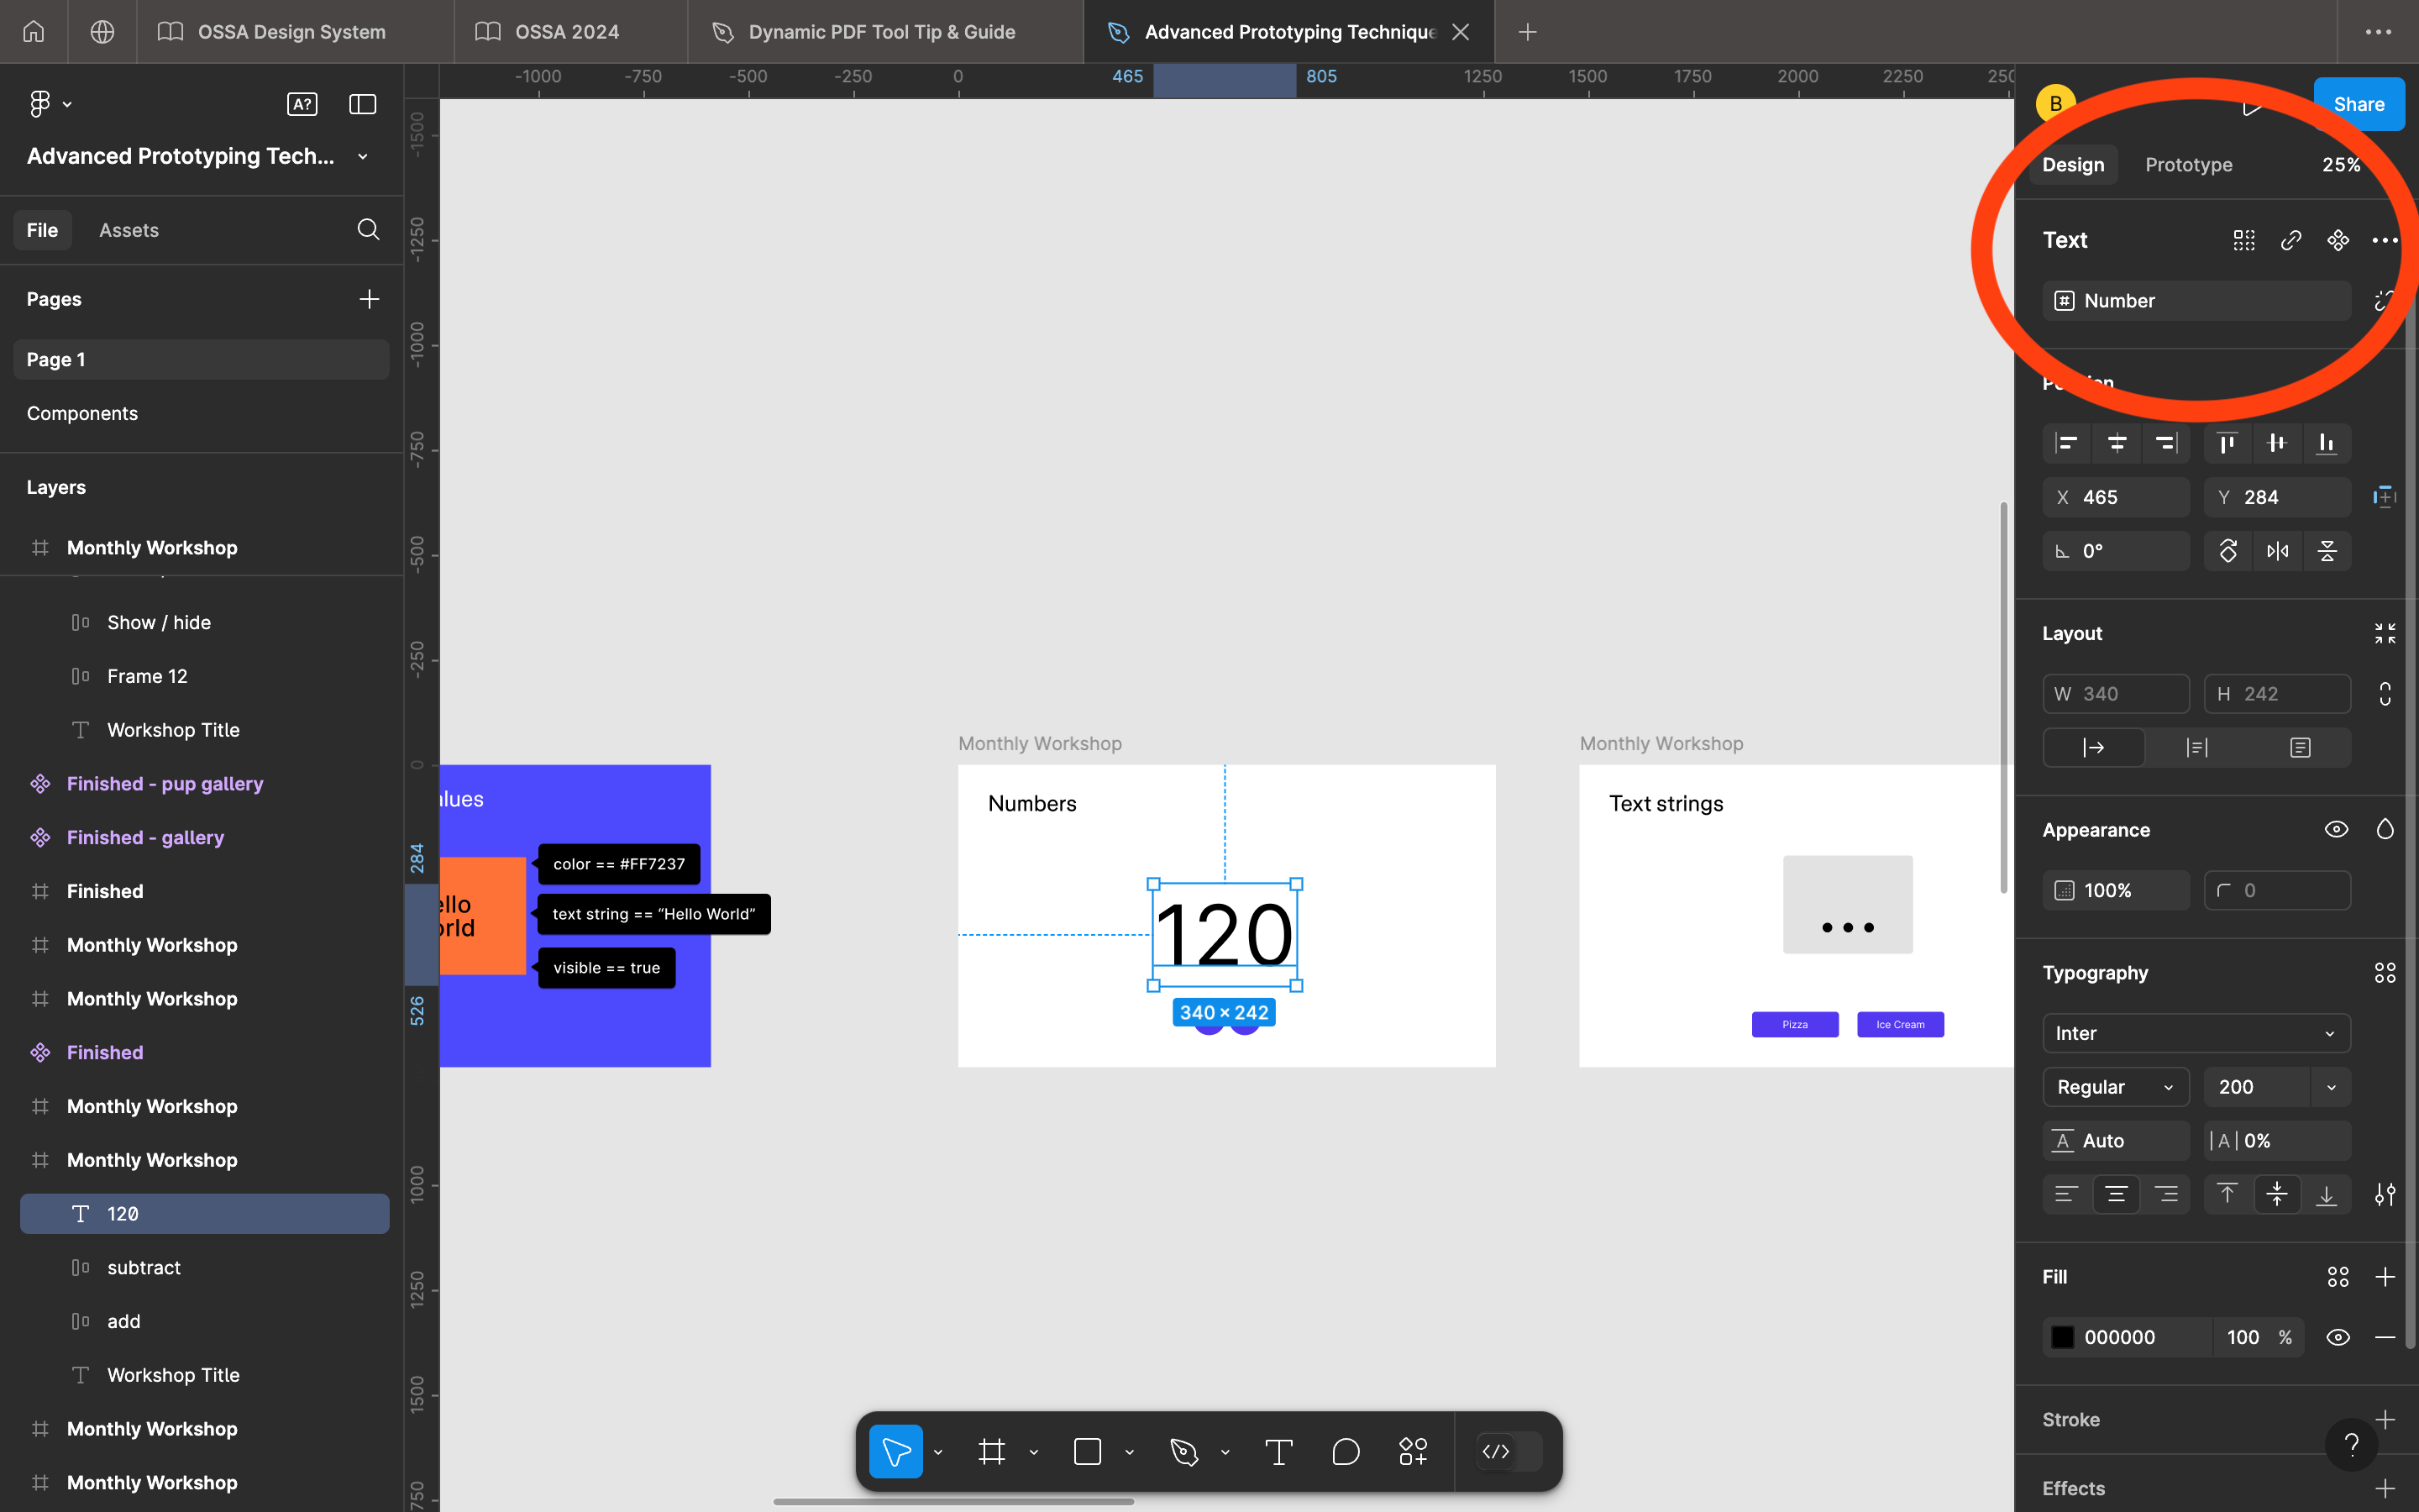Click the align left icon in Position panel
The width and height of the screenshot is (2419, 1512).
point(2067,443)
